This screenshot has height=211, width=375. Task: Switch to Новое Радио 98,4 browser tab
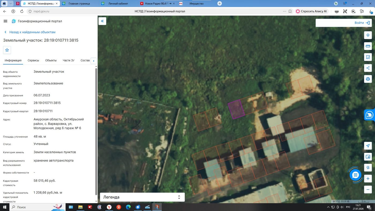157,3
